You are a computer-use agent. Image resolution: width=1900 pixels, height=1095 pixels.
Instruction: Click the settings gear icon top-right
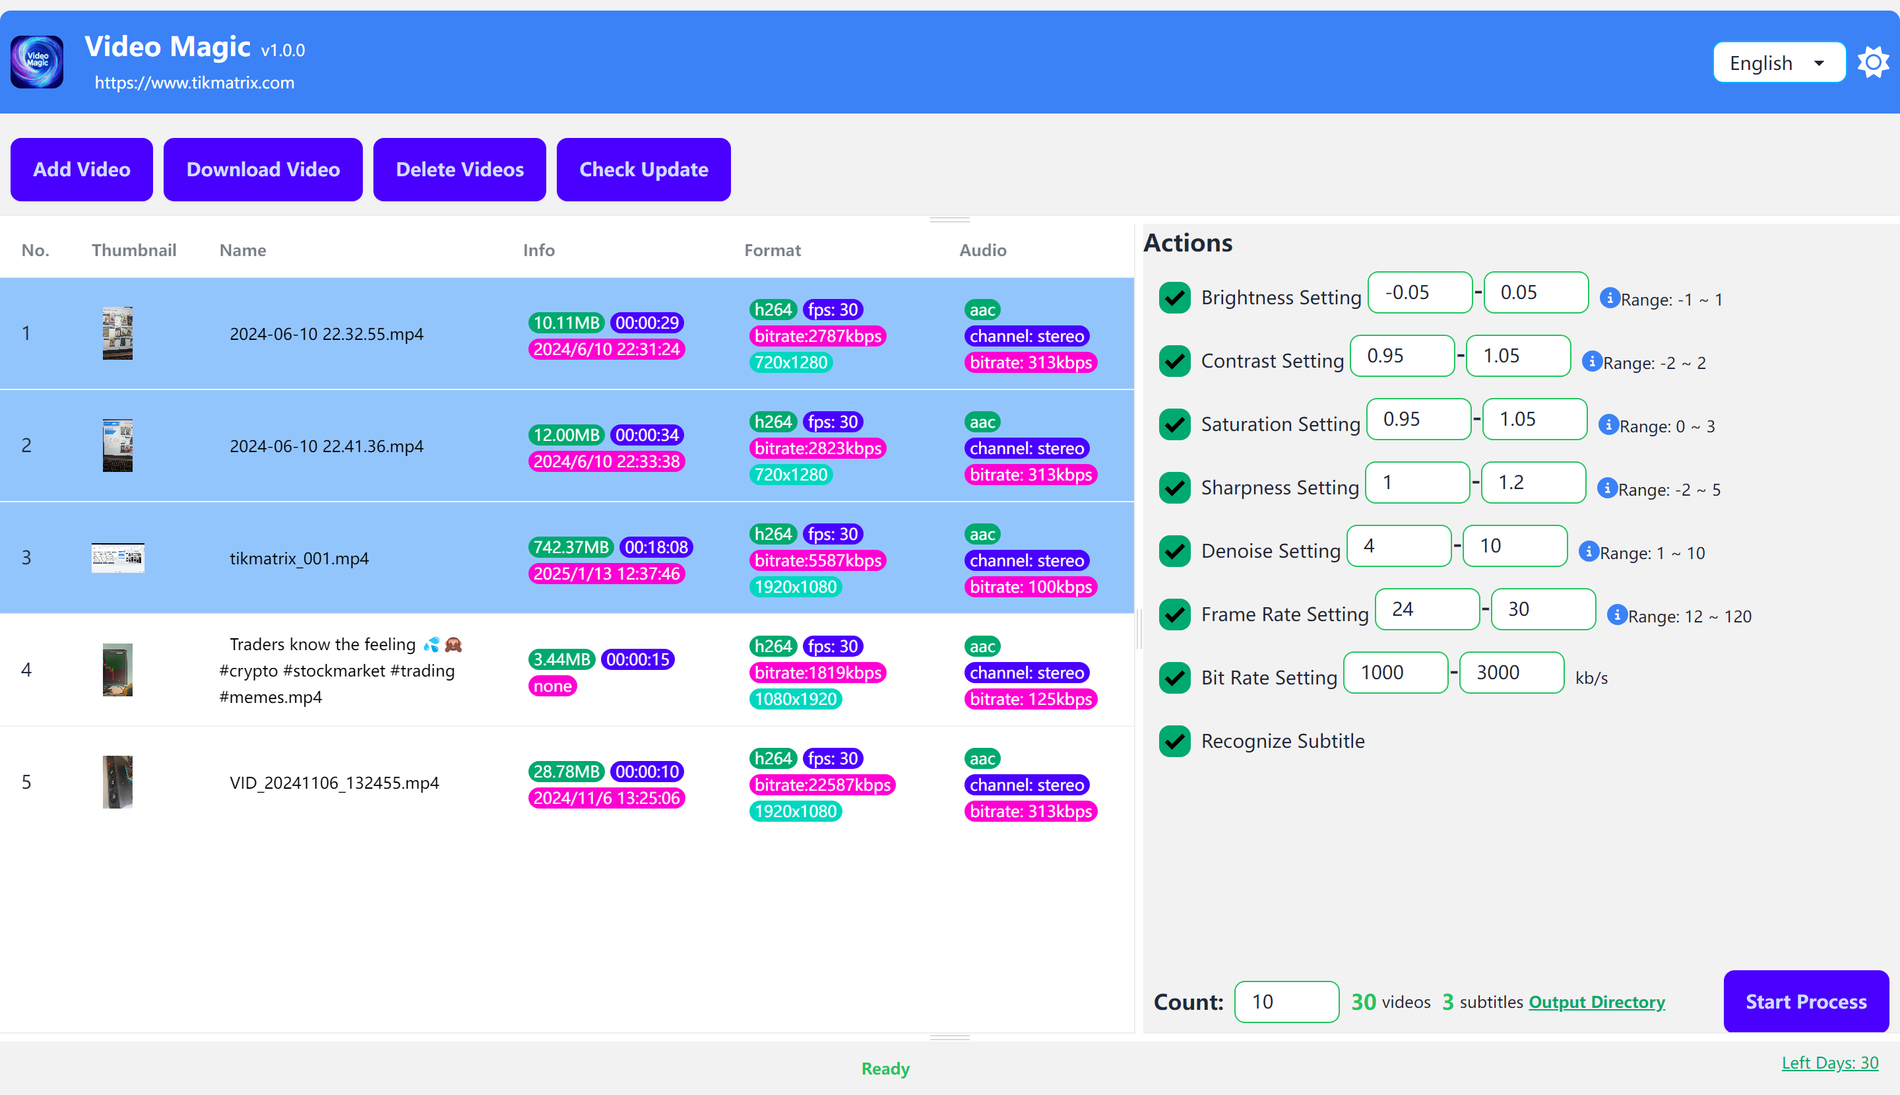point(1872,61)
